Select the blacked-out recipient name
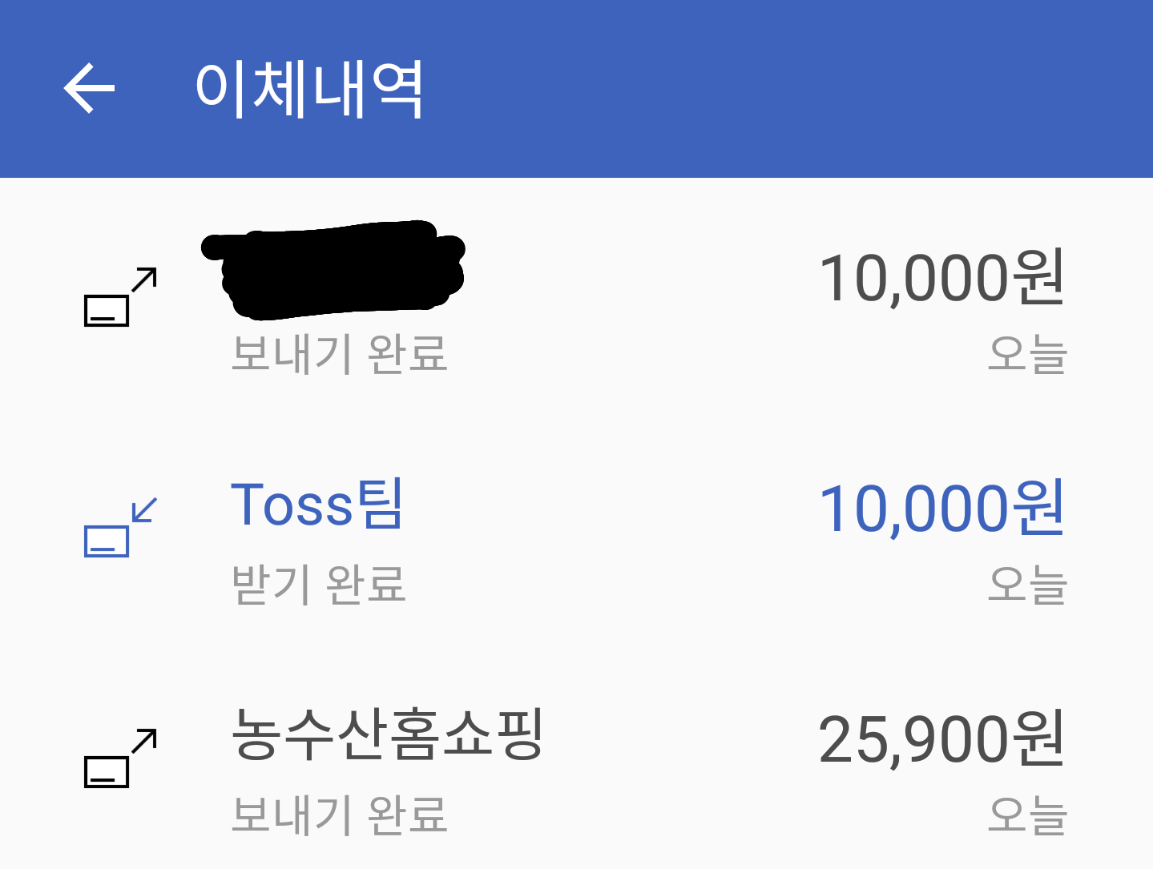This screenshot has height=869, width=1153. pyautogui.click(x=333, y=268)
